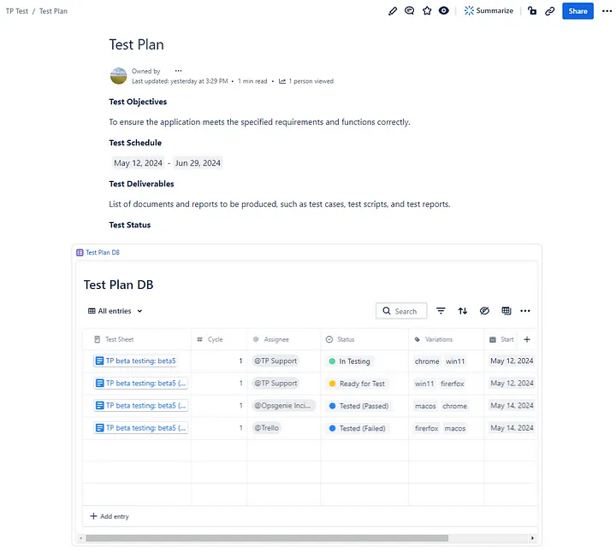Open the database filter icon
Viewport: 616px width, 552px height.
(x=441, y=311)
